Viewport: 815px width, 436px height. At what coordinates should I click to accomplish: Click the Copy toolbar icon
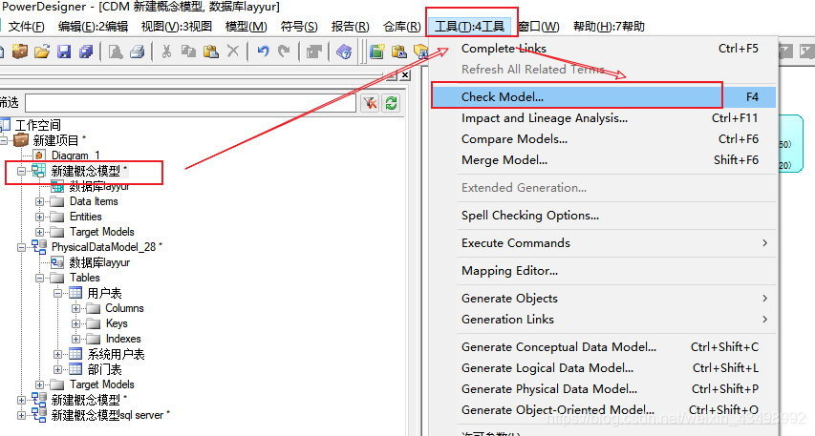point(188,52)
